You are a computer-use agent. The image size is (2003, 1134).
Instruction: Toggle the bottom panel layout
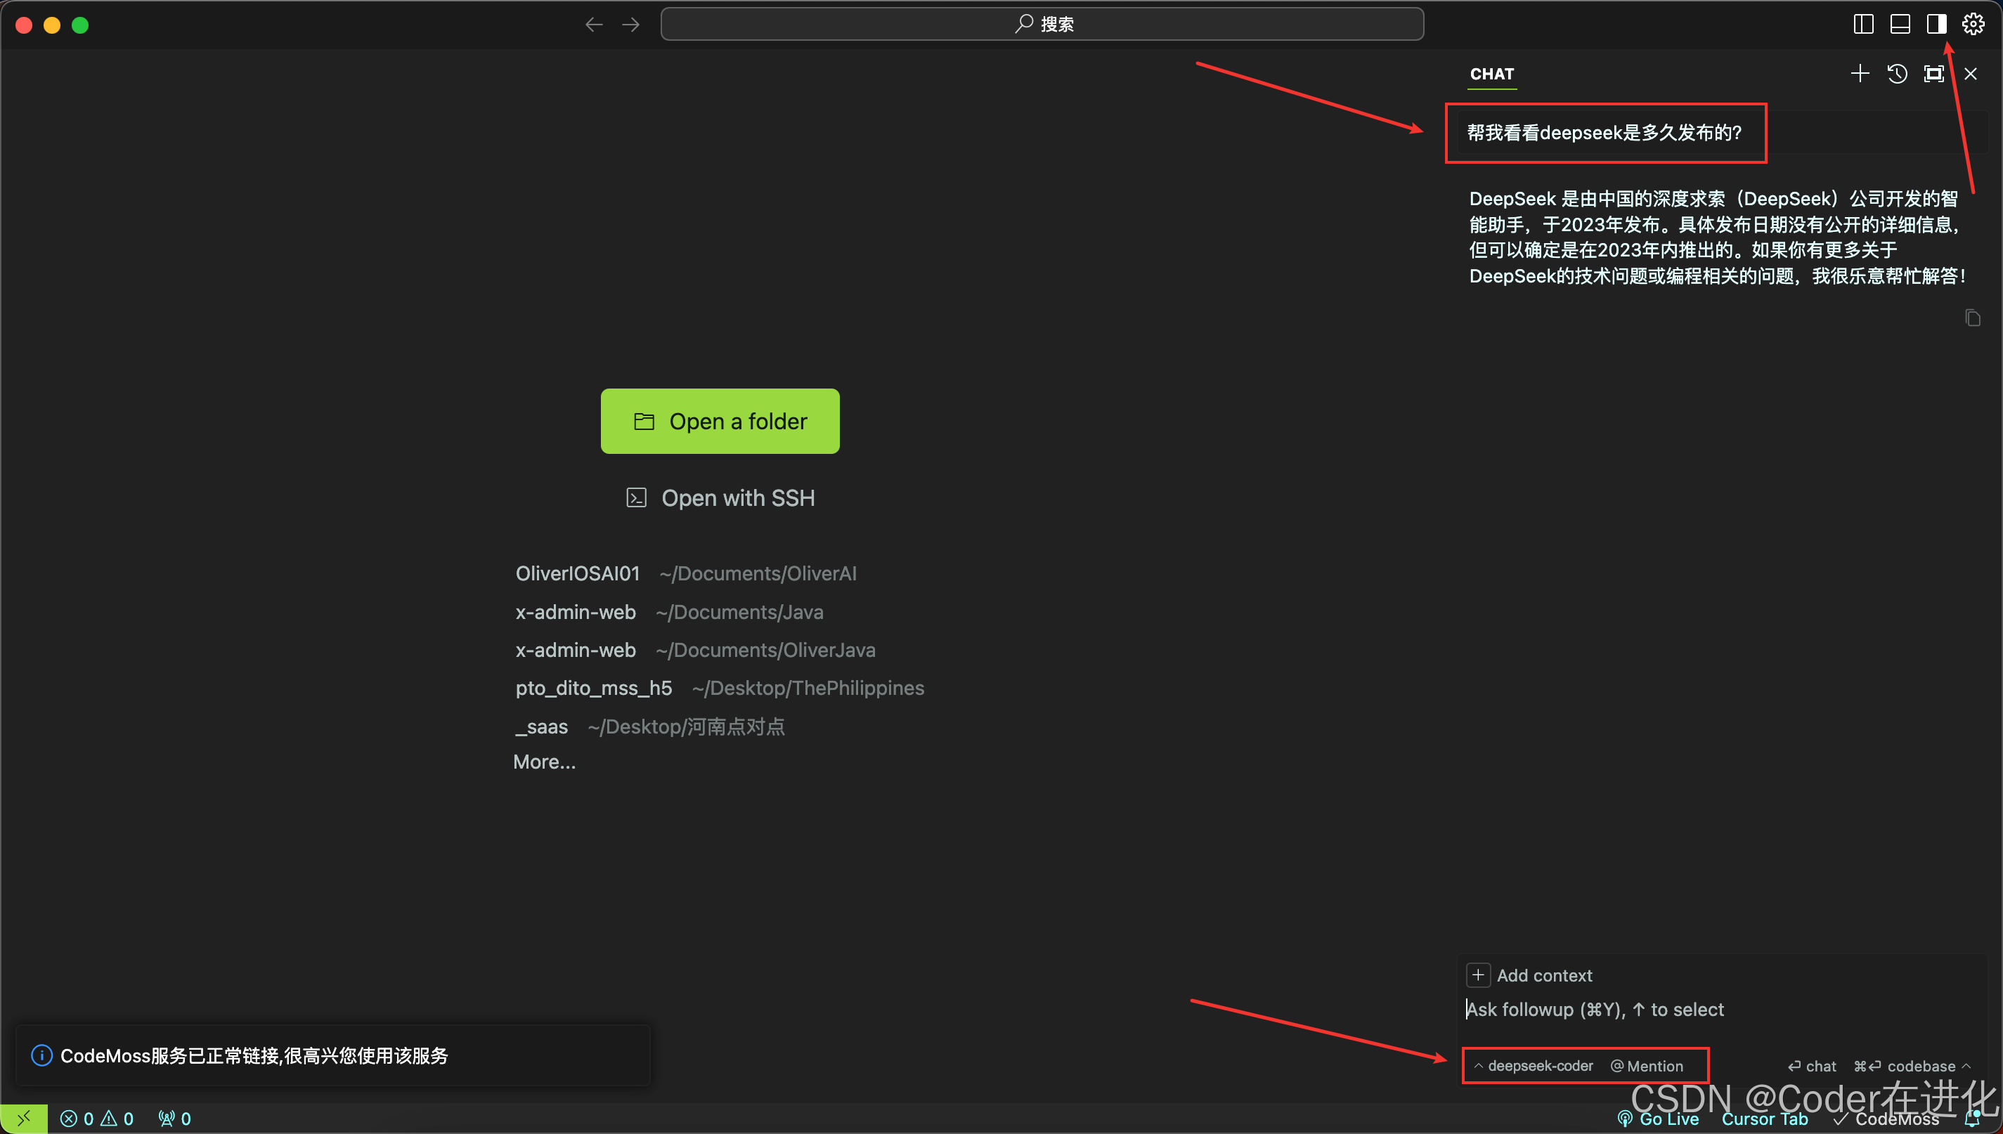[1900, 24]
